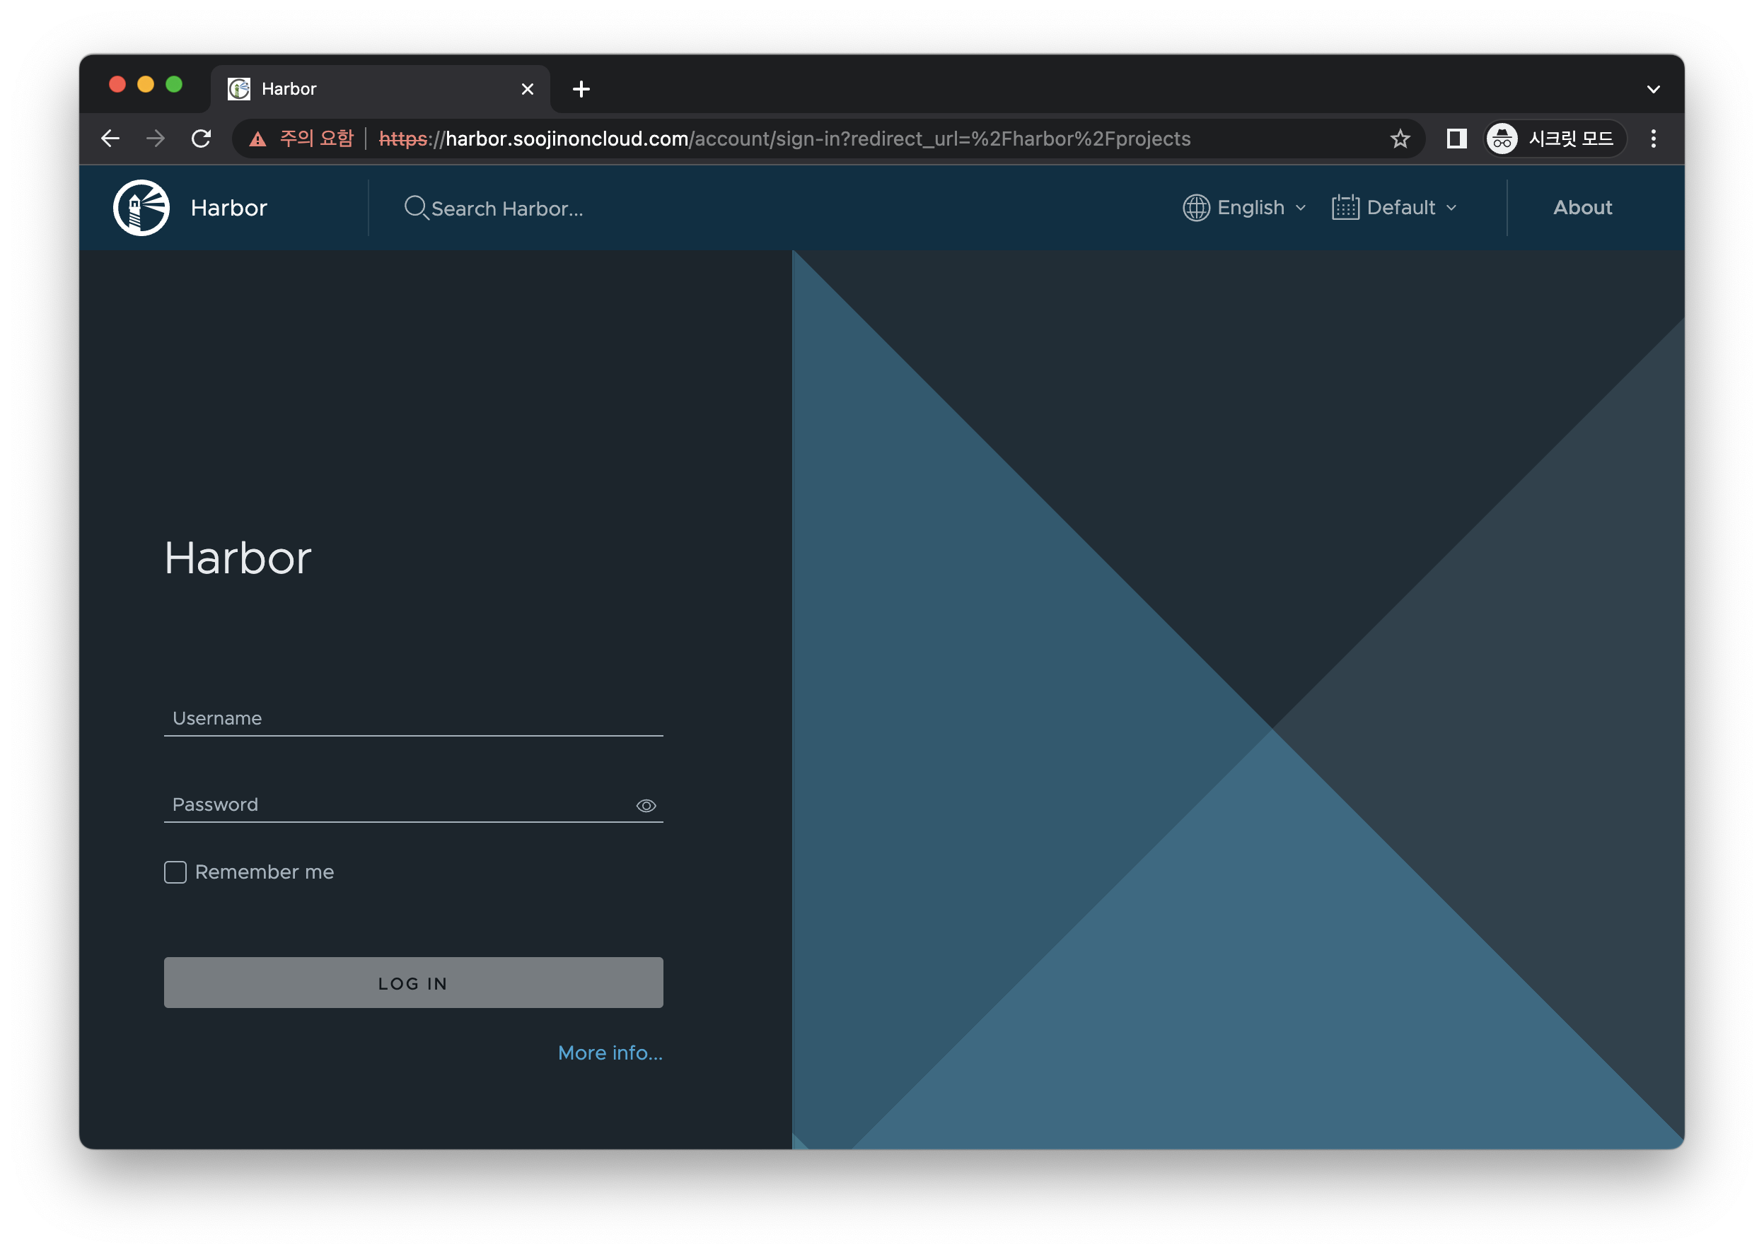
Task: Click the calendar theme icon
Action: [x=1345, y=208]
